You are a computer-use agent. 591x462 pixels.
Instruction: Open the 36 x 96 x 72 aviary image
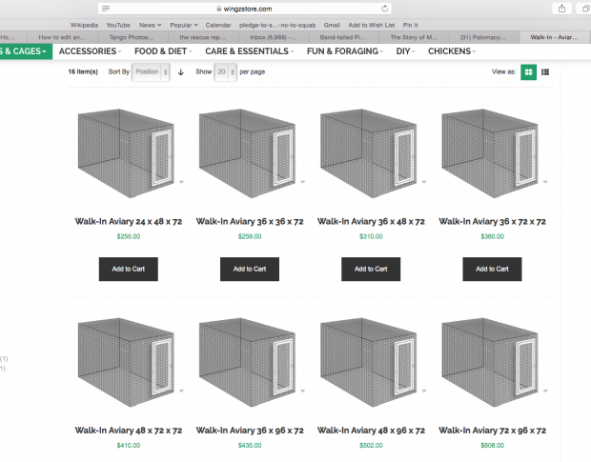click(x=248, y=362)
